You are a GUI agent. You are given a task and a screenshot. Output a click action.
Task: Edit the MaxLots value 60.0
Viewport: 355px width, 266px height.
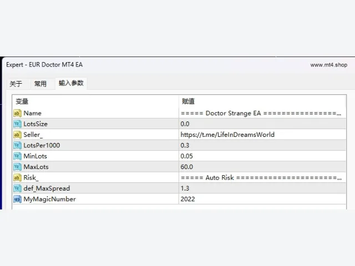(262, 167)
